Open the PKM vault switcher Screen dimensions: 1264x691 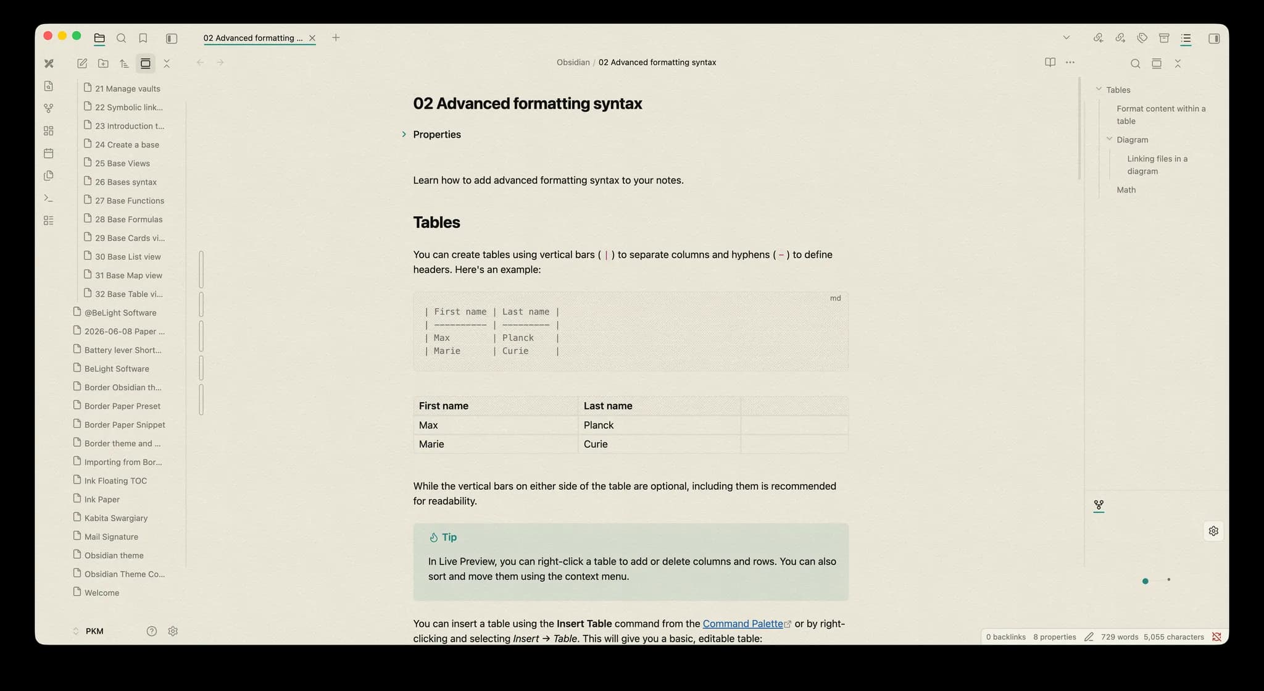pos(88,631)
